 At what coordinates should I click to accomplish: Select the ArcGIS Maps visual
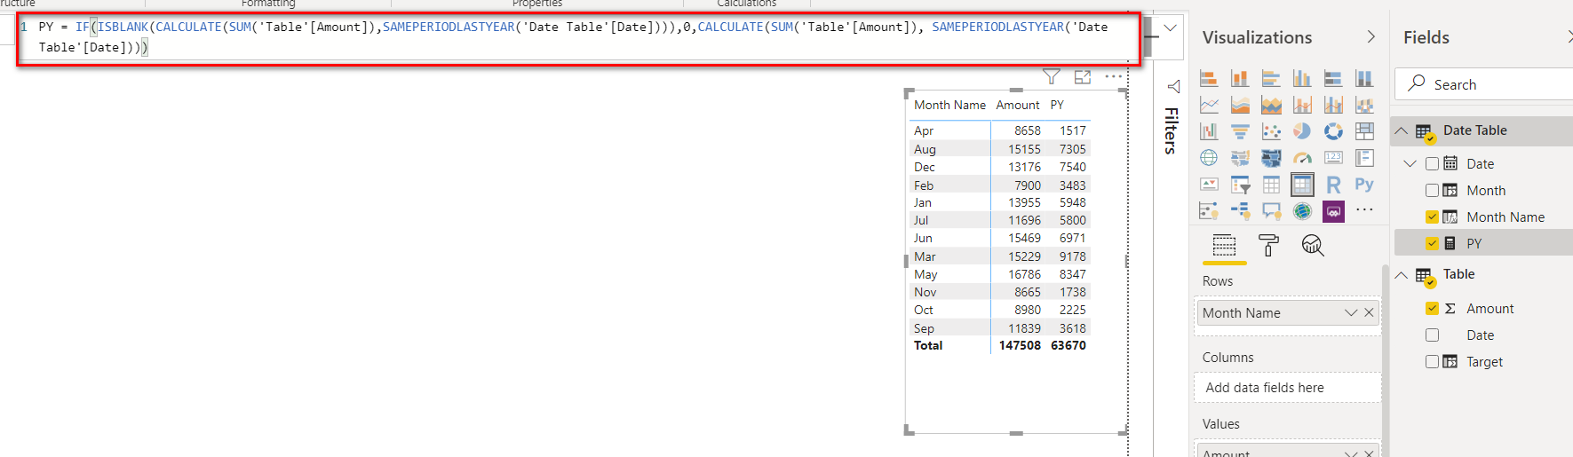click(x=1302, y=211)
